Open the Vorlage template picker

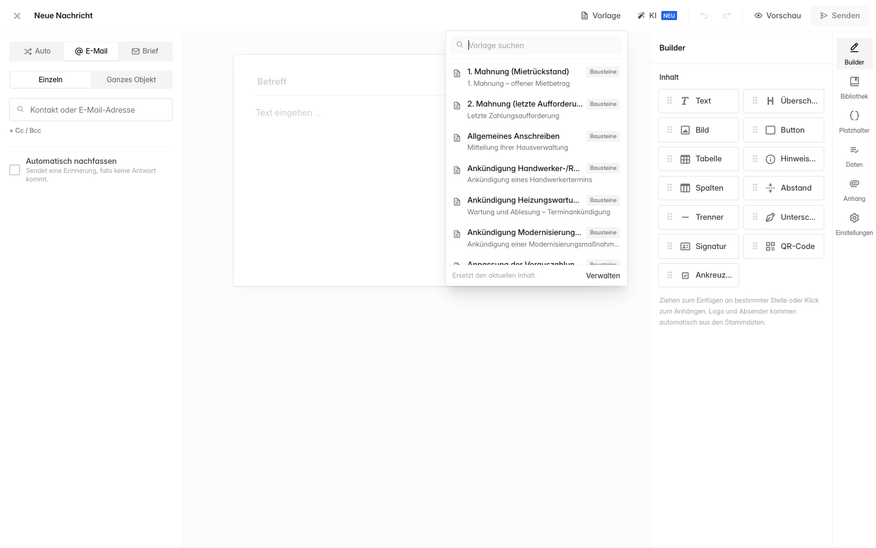pyautogui.click(x=600, y=16)
